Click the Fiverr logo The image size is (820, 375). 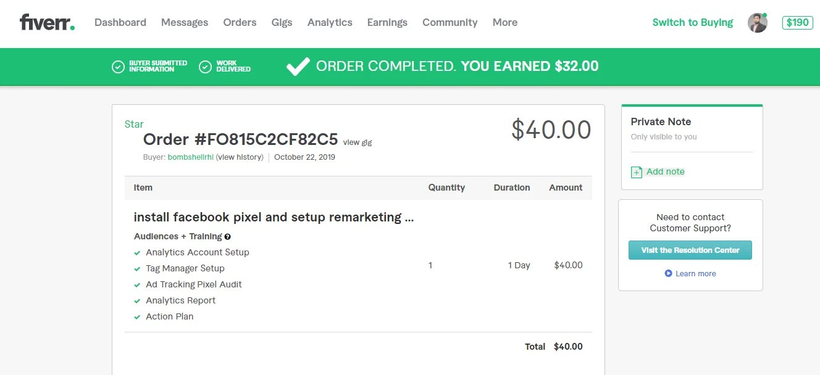click(47, 23)
